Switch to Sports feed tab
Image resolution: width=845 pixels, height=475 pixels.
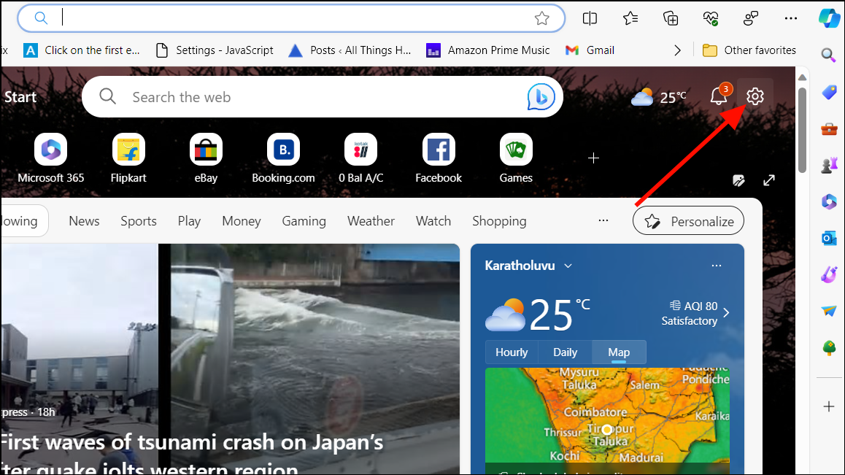click(x=139, y=221)
